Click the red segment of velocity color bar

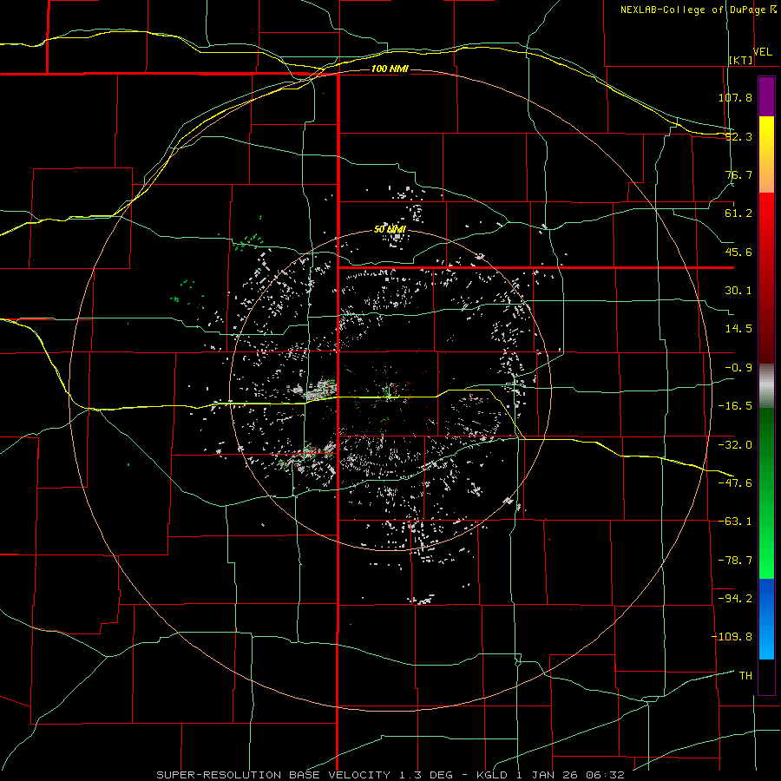766,278
